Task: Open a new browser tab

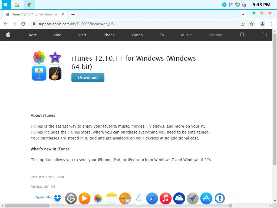Action: click(x=73, y=14)
